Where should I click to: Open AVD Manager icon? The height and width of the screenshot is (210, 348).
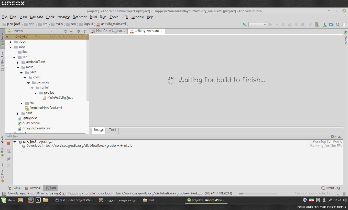pos(317,24)
